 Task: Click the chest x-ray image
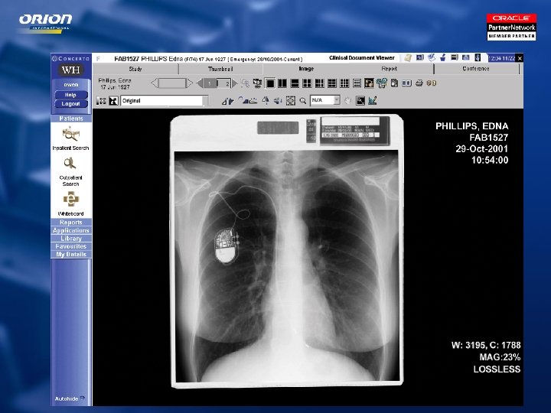[x=287, y=251]
